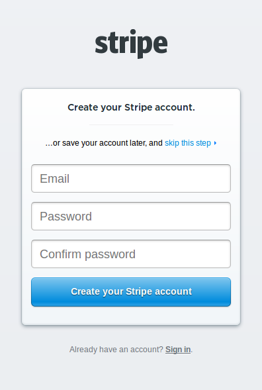This screenshot has height=390, width=262.
Task: Focus the Password input field
Action: 131,216
